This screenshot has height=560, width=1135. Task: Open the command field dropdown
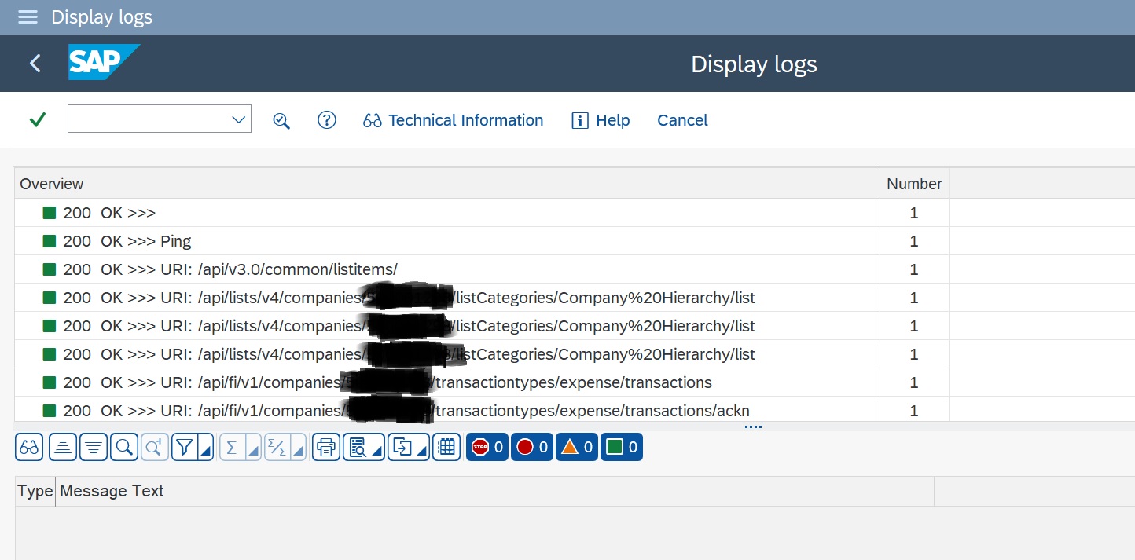click(x=239, y=119)
